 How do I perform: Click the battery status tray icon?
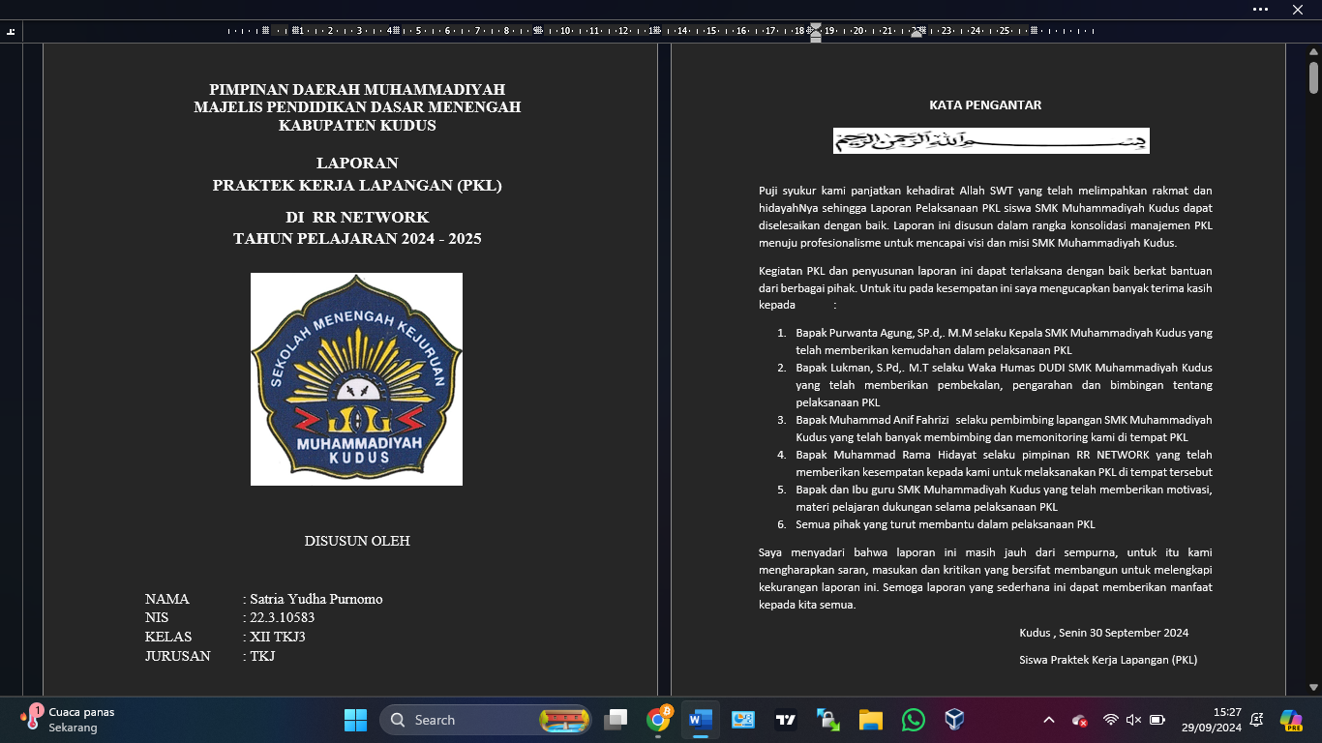click(1157, 720)
